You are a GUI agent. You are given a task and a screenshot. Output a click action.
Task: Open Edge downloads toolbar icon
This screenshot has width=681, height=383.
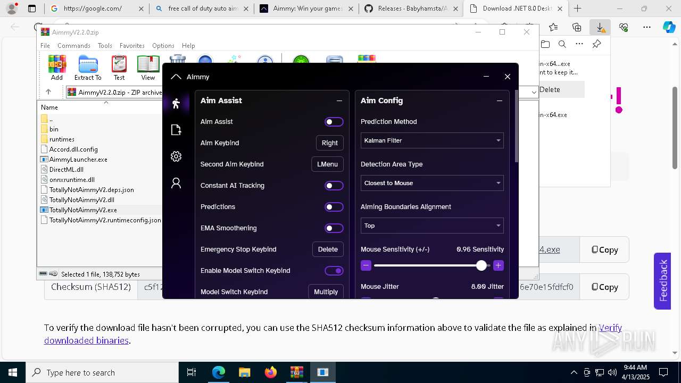tap(600, 27)
